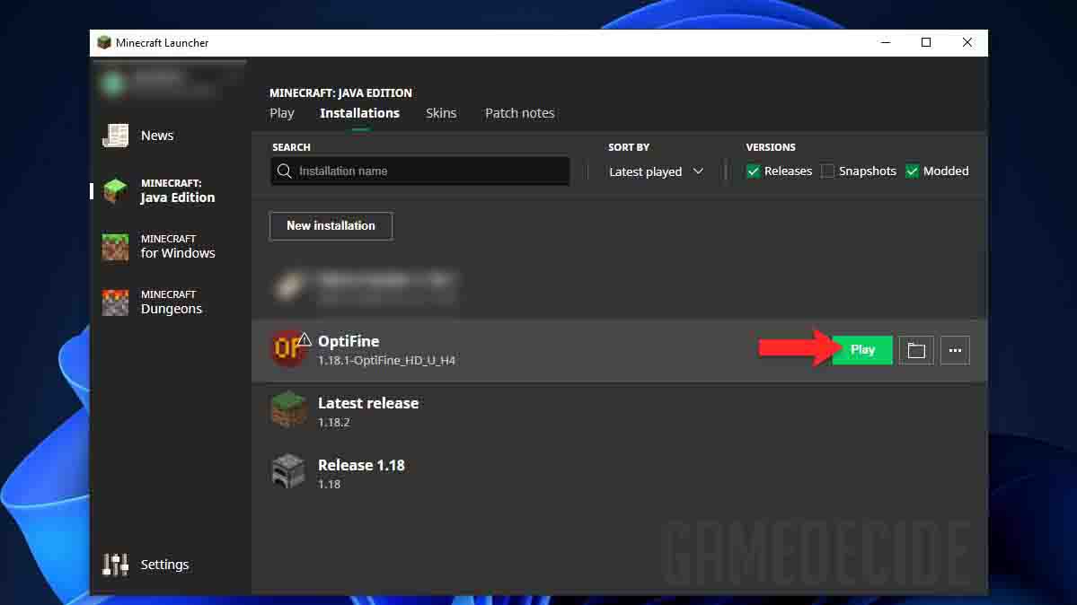Close the Minecraft Launcher window

tap(967, 42)
